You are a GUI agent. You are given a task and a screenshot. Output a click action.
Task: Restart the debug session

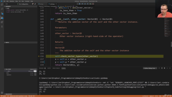point(90,4)
